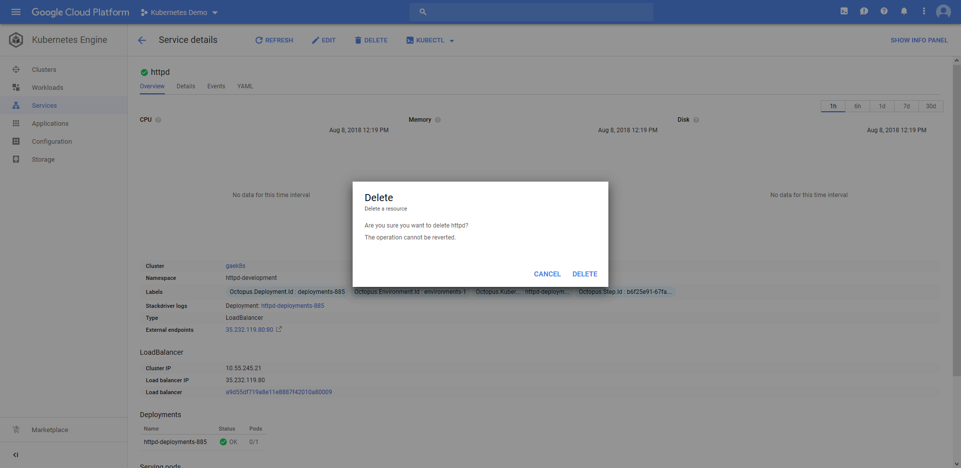Open the gaek8s cluster link
This screenshot has width=961, height=468.
[235, 266]
